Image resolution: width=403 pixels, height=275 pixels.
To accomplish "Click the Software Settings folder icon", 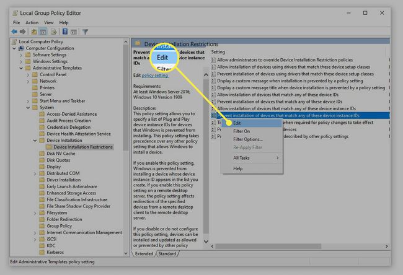I will [28, 55].
